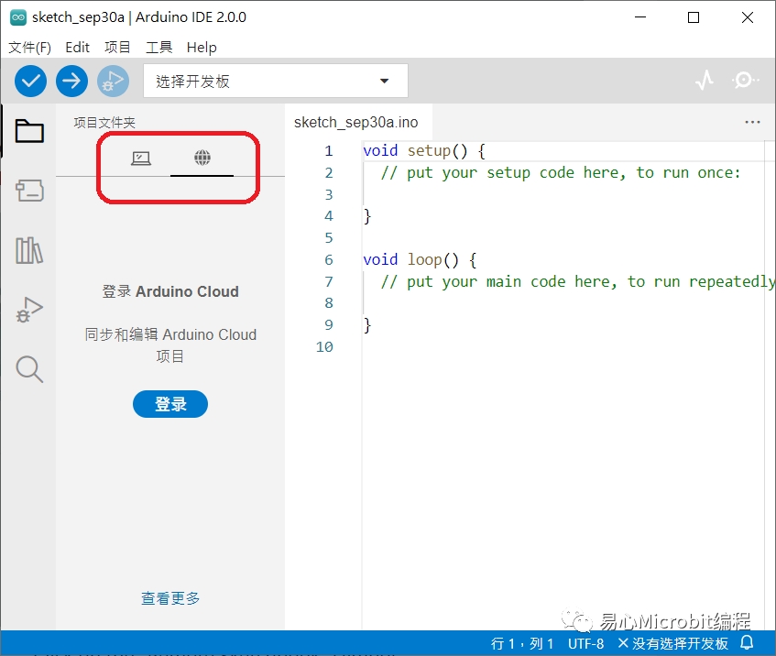Click the Verify checkmark button
The image size is (776, 656).
point(30,82)
